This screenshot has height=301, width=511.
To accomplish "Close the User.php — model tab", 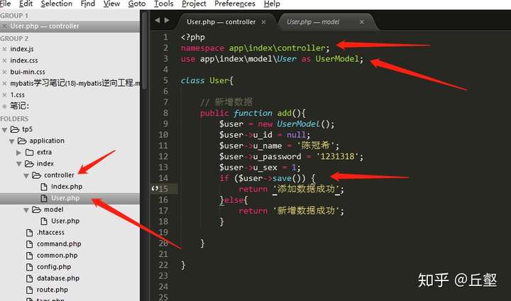I will (361, 22).
